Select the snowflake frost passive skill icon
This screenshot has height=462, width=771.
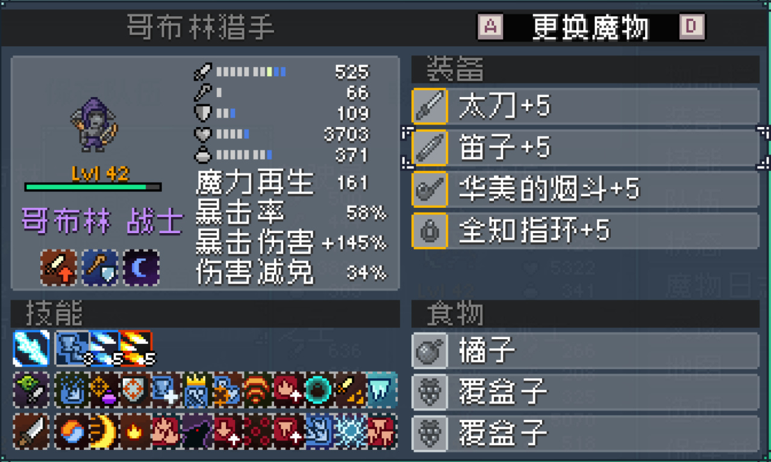click(x=351, y=431)
